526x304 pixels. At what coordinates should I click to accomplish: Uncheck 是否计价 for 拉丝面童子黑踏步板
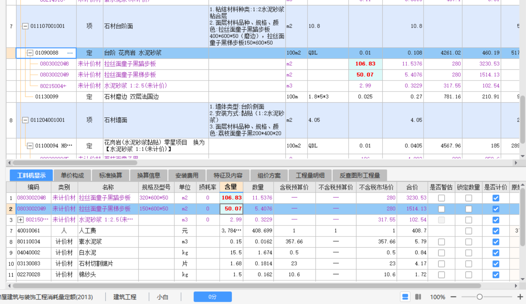[496, 198]
